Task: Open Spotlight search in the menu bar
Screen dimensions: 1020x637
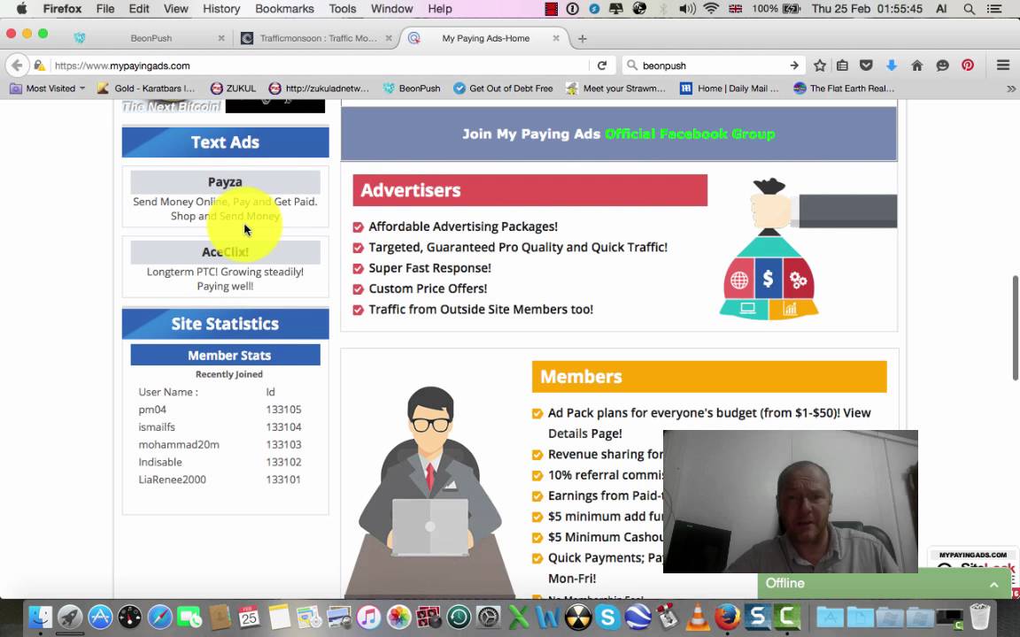Action: click(x=970, y=9)
